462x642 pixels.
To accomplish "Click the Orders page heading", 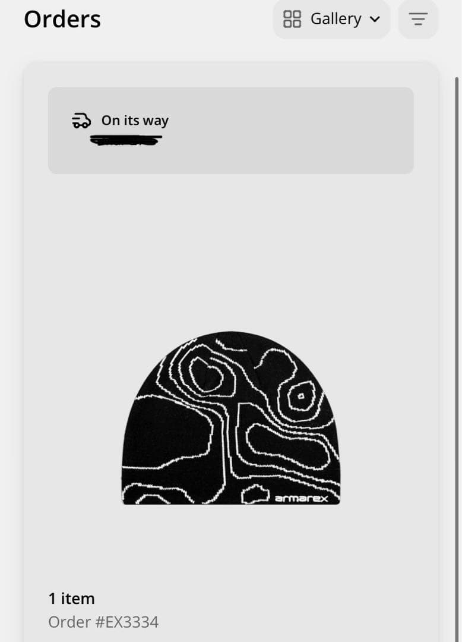I will pos(62,19).
